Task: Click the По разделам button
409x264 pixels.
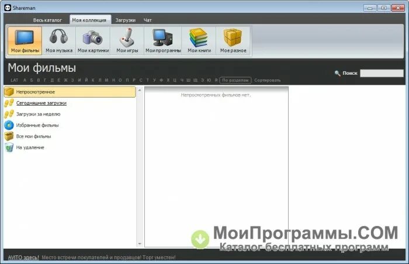Action: 235,80
